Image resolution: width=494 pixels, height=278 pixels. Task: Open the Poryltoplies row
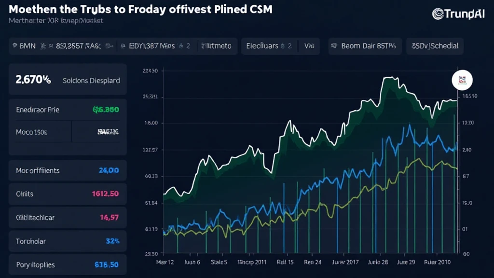(68, 265)
